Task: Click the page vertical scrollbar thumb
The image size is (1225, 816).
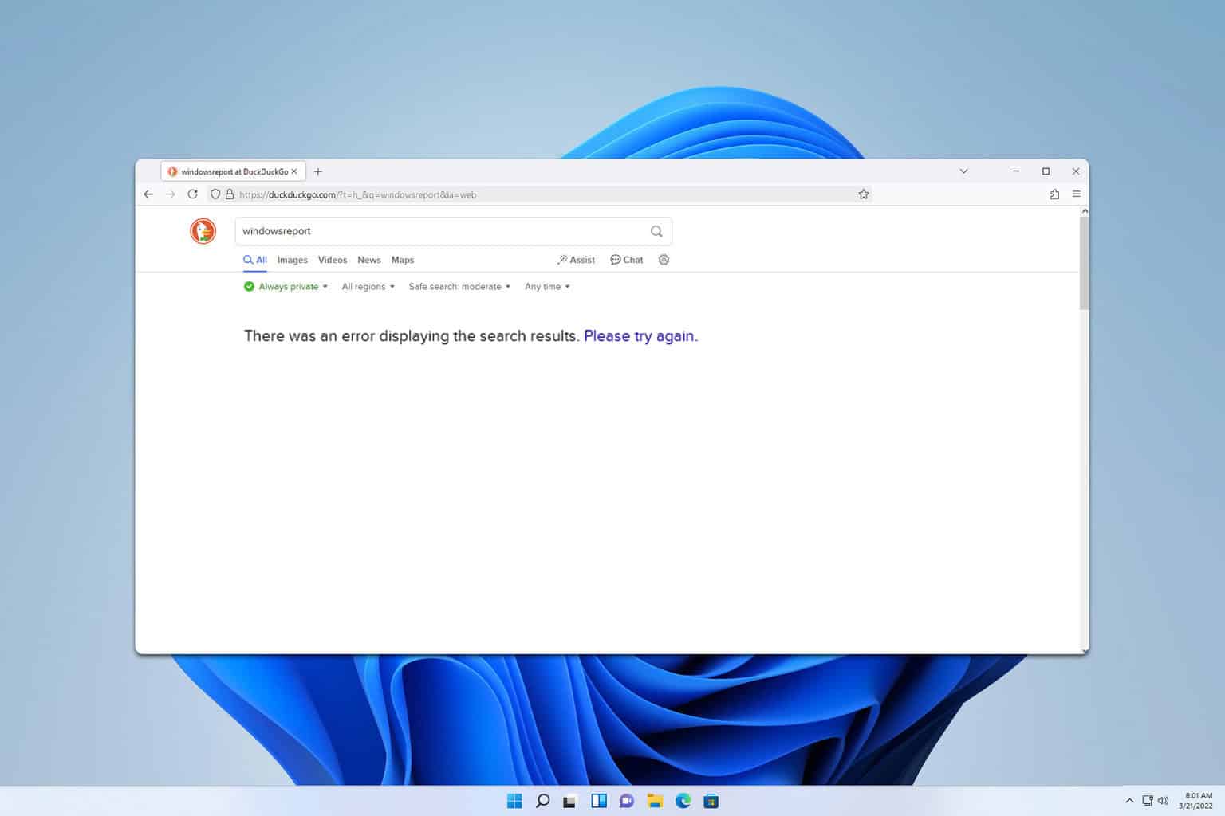Action: tap(1084, 263)
